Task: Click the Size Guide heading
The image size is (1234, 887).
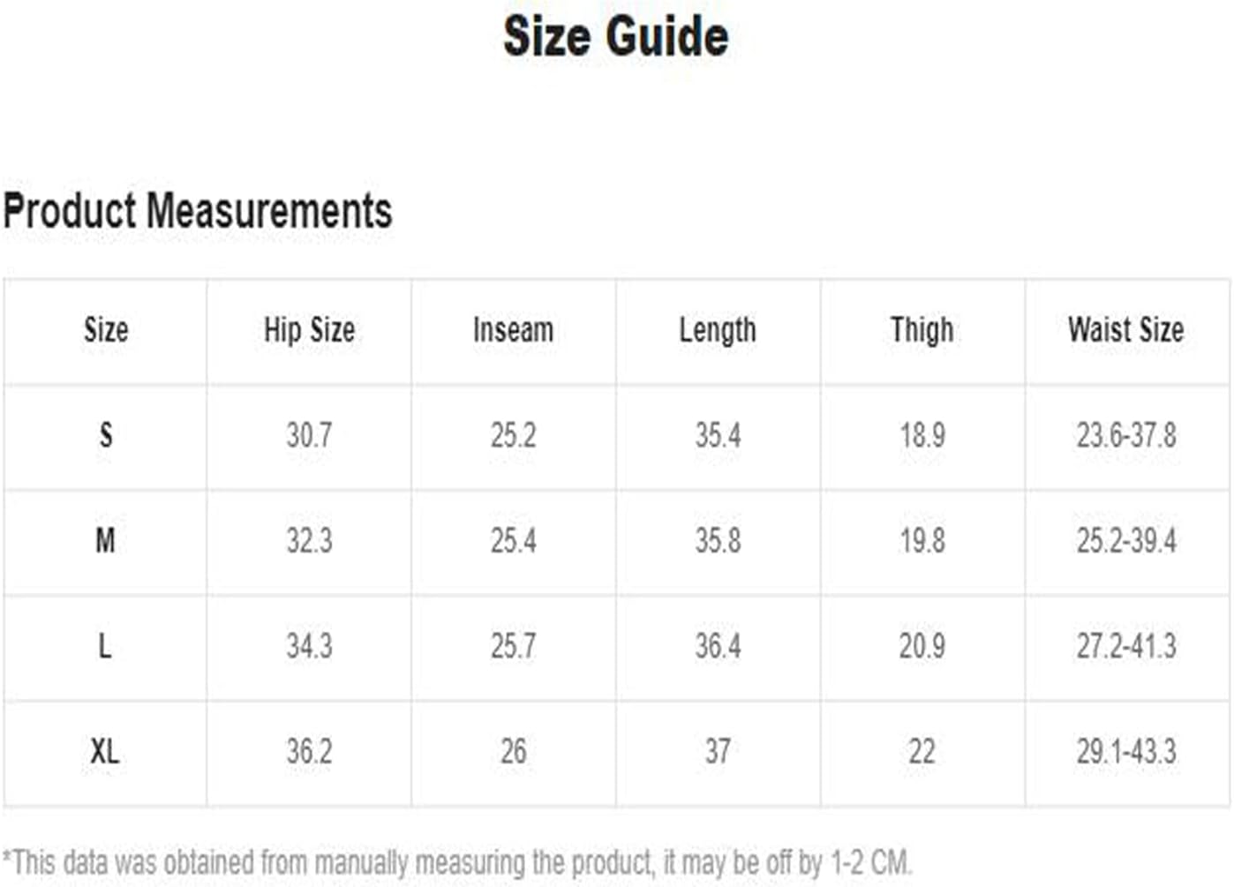Action: click(615, 36)
